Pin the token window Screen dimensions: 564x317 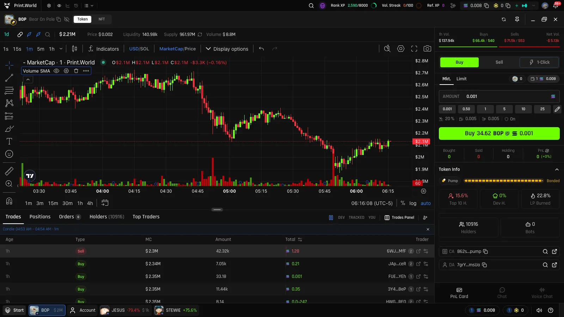pyautogui.click(x=517, y=19)
